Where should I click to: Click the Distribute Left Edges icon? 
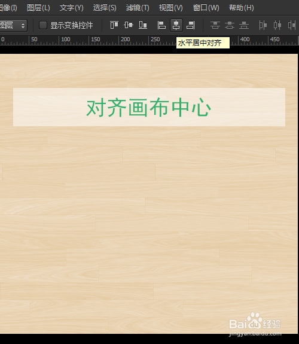pyautogui.click(x=263, y=25)
